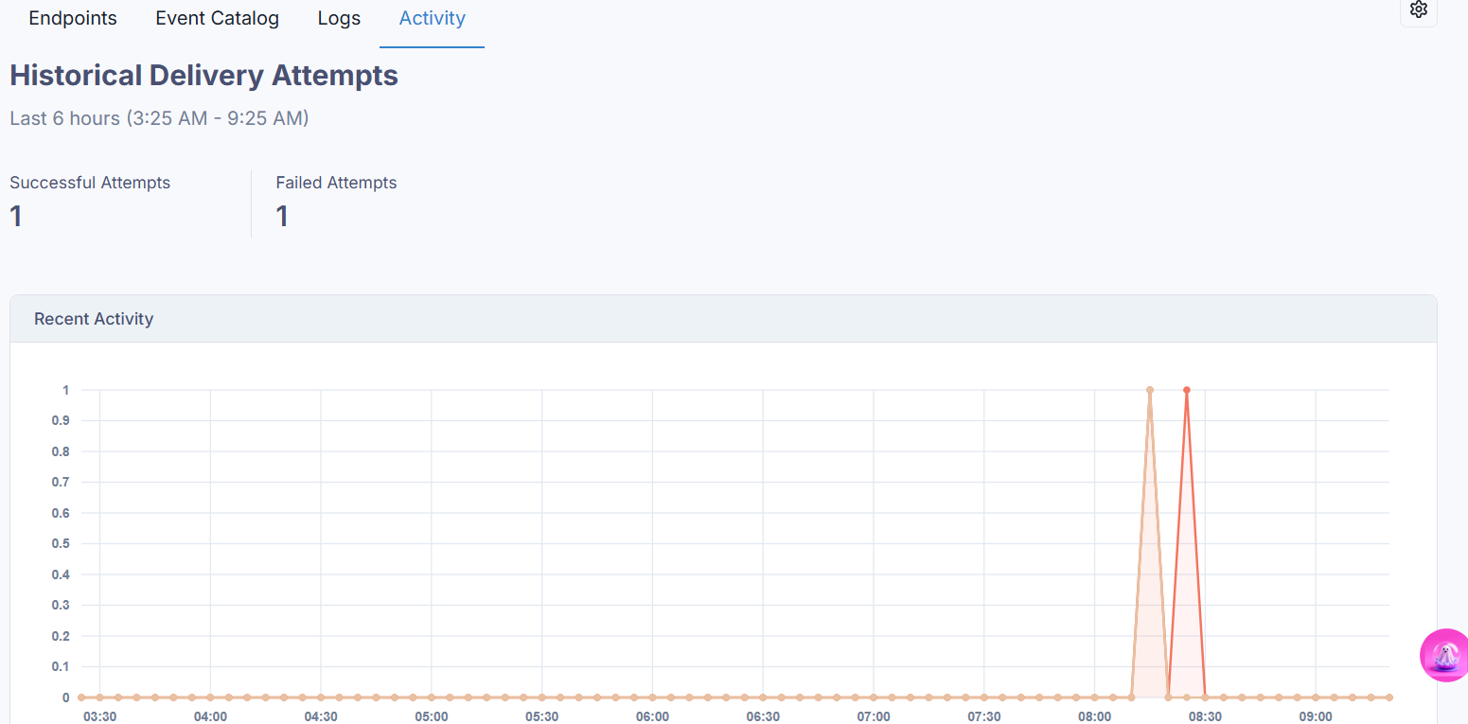Click the 03:30 x-axis label
1468x724 pixels.
pyautogui.click(x=99, y=716)
